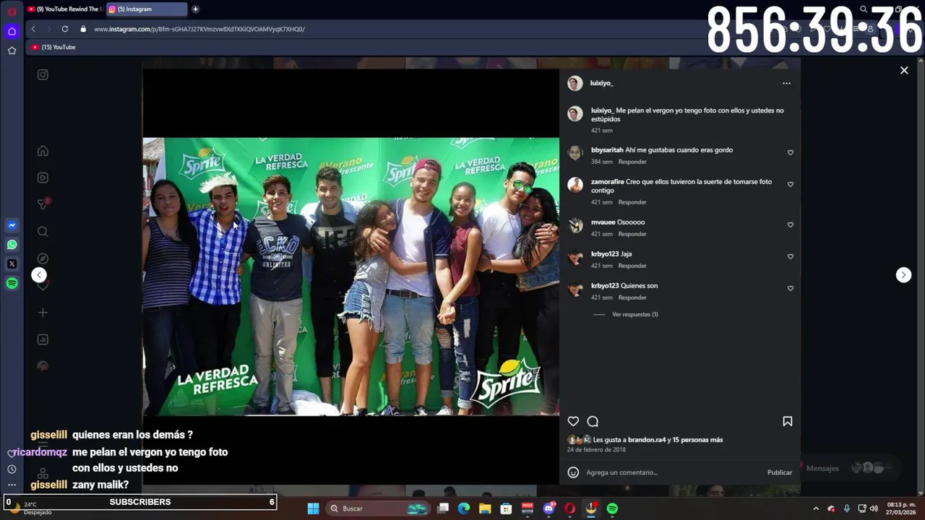
Task: Open Opera history clock icon
Action: [x=12, y=469]
